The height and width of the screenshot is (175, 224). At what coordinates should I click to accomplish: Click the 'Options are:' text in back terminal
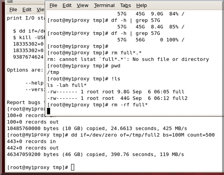25,70
